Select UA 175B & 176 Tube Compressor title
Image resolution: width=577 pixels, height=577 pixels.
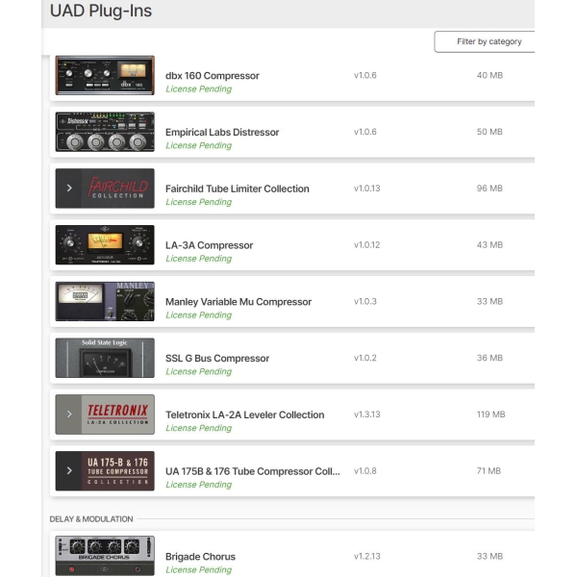pyautogui.click(x=253, y=471)
